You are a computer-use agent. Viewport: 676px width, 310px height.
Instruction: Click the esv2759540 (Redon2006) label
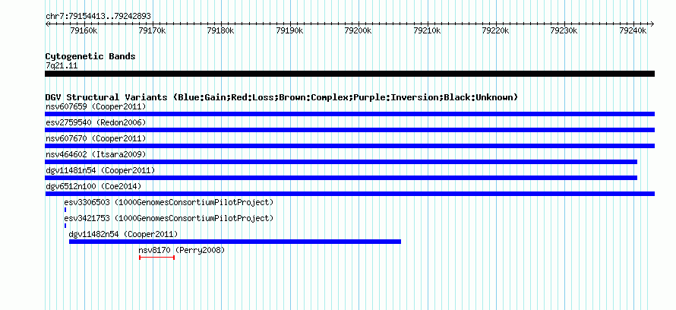coord(96,122)
